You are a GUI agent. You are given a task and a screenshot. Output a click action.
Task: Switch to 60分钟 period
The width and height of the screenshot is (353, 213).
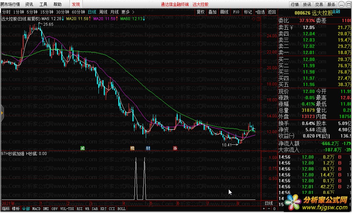(78, 12)
